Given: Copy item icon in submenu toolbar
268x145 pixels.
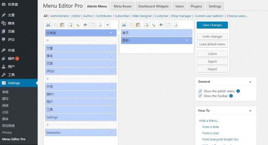Looking at the screenshot, I should pos(131,25).
